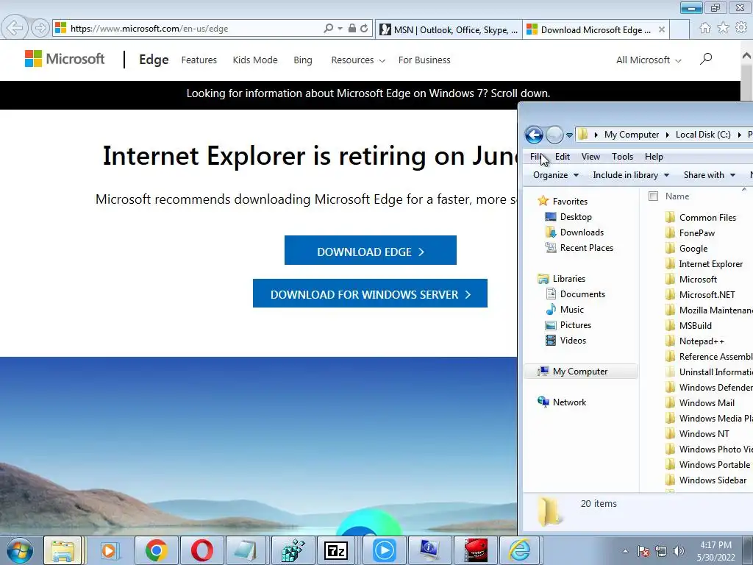The height and width of the screenshot is (565, 753).
Task: Click the DOWNLOAD EDGE button
Action: tap(371, 250)
